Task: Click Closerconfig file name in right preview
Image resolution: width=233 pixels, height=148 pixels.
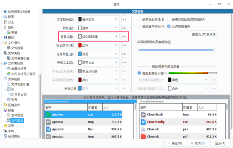Action: (x=156, y=122)
